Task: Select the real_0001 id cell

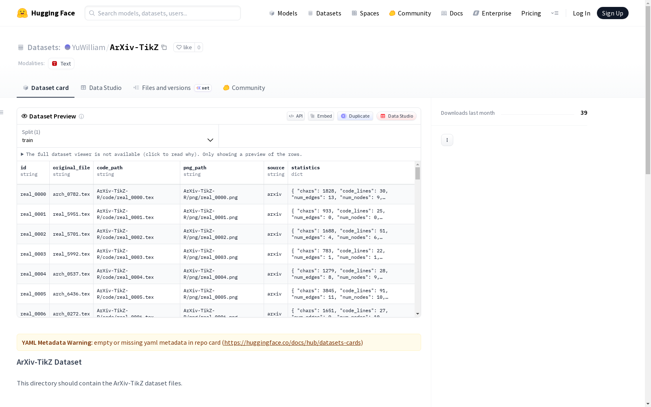Action: pyautogui.click(x=33, y=214)
